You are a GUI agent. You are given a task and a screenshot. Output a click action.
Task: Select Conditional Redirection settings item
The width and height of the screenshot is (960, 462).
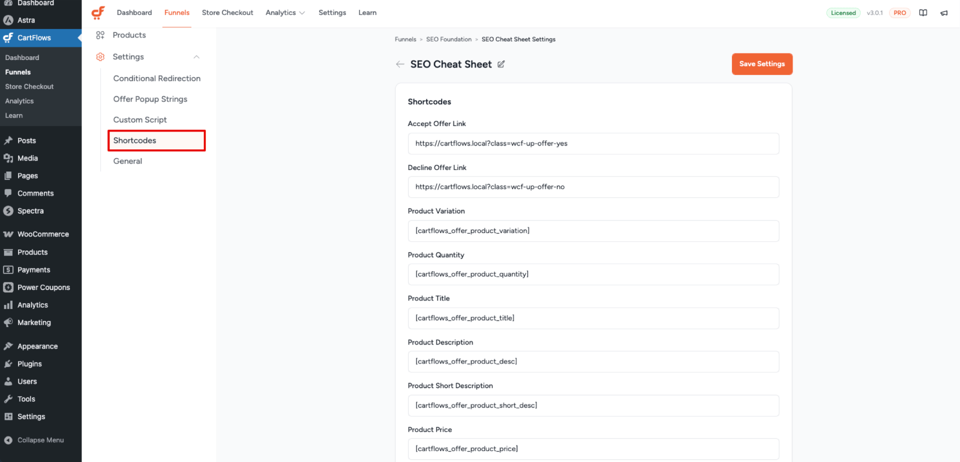pyautogui.click(x=157, y=78)
